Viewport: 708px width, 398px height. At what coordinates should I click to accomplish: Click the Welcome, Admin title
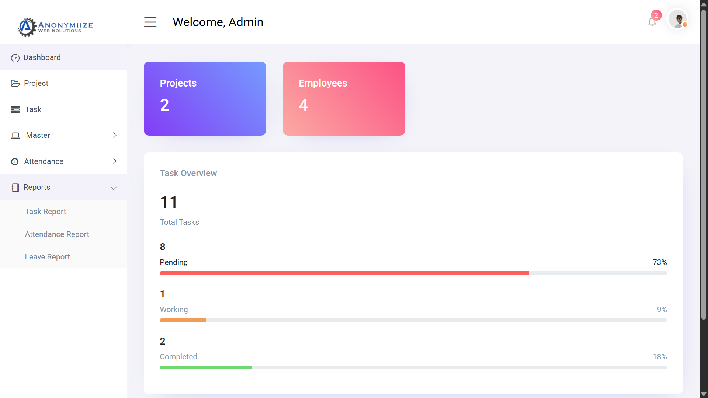point(218,22)
